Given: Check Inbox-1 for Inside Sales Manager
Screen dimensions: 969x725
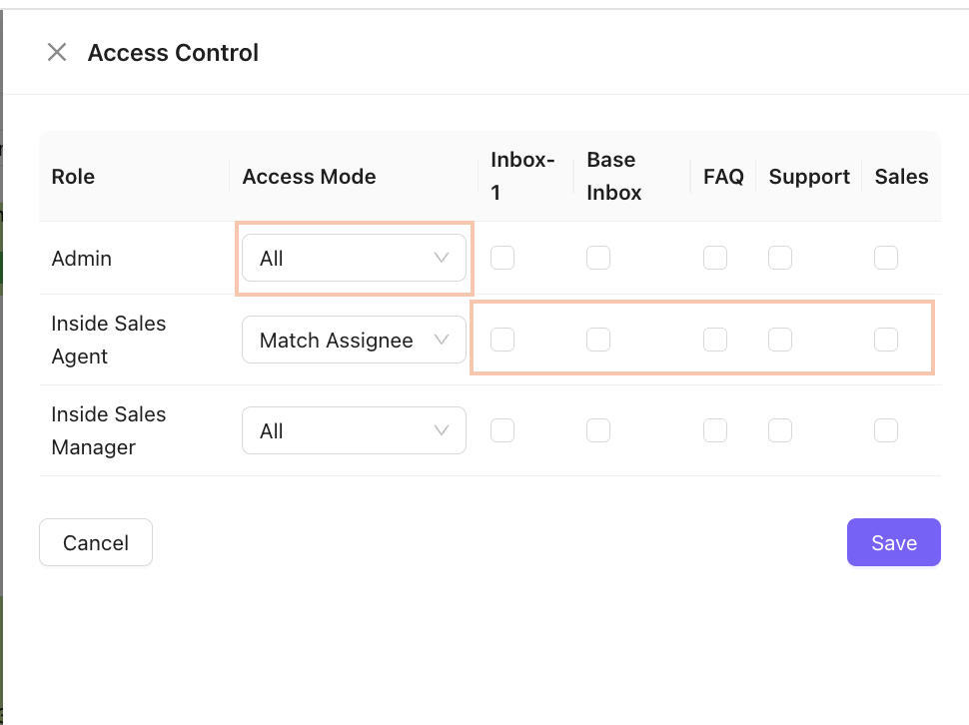Looking at the screenshot, I should [502, 430].
